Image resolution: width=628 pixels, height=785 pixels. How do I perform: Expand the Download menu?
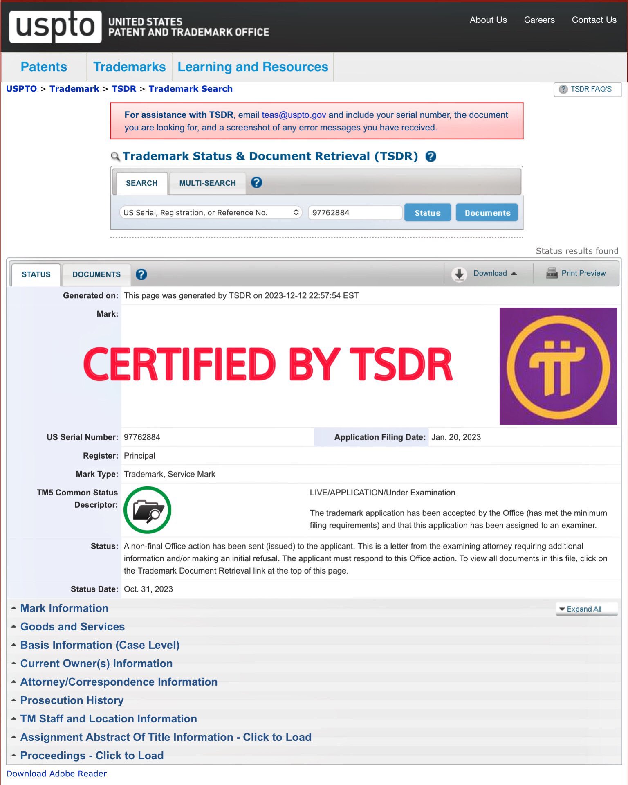click(x=495, y=273)
